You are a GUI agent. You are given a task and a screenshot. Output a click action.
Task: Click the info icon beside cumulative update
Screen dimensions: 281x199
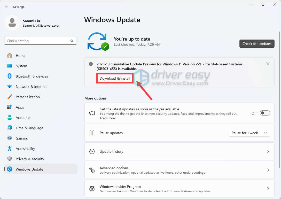(x=91, y=64)
